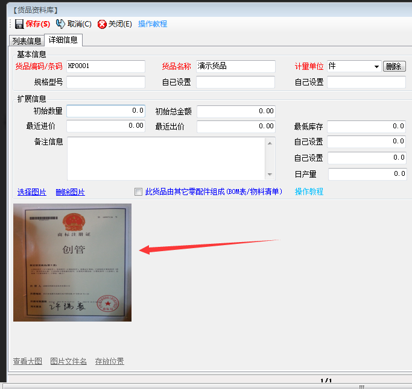Switch to the 列表信息 tab
This screenshot has width=412, height=389.
[27, 41]
